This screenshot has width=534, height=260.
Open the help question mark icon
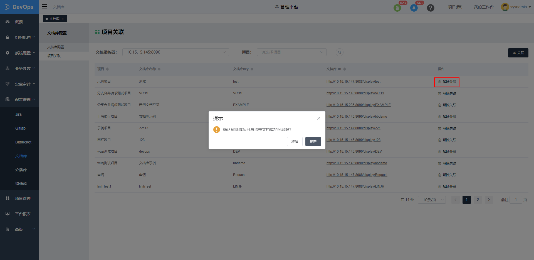coord(431,8)
